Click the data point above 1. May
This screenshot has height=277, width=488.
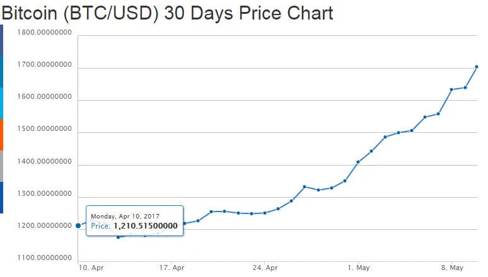[358, 162]
